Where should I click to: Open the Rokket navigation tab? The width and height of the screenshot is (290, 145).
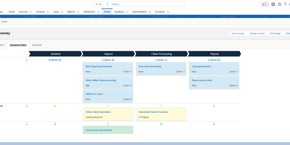point(107,12)
